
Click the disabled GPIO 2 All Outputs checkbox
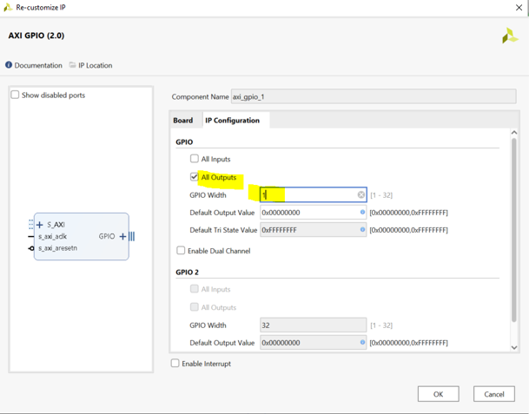click(x=195, y=306)
